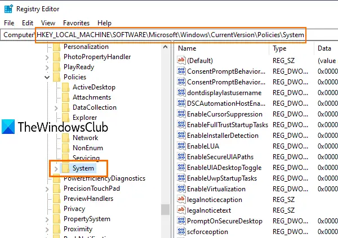
Task: Open the Favorites menu
Action: pyautogui.click(x=76, y=23)
